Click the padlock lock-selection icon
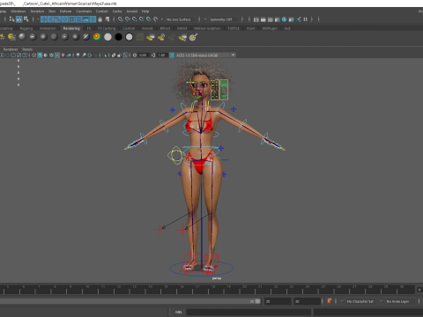Image resolution: width=423 pixels, height=317 pixels. [100, 19]
